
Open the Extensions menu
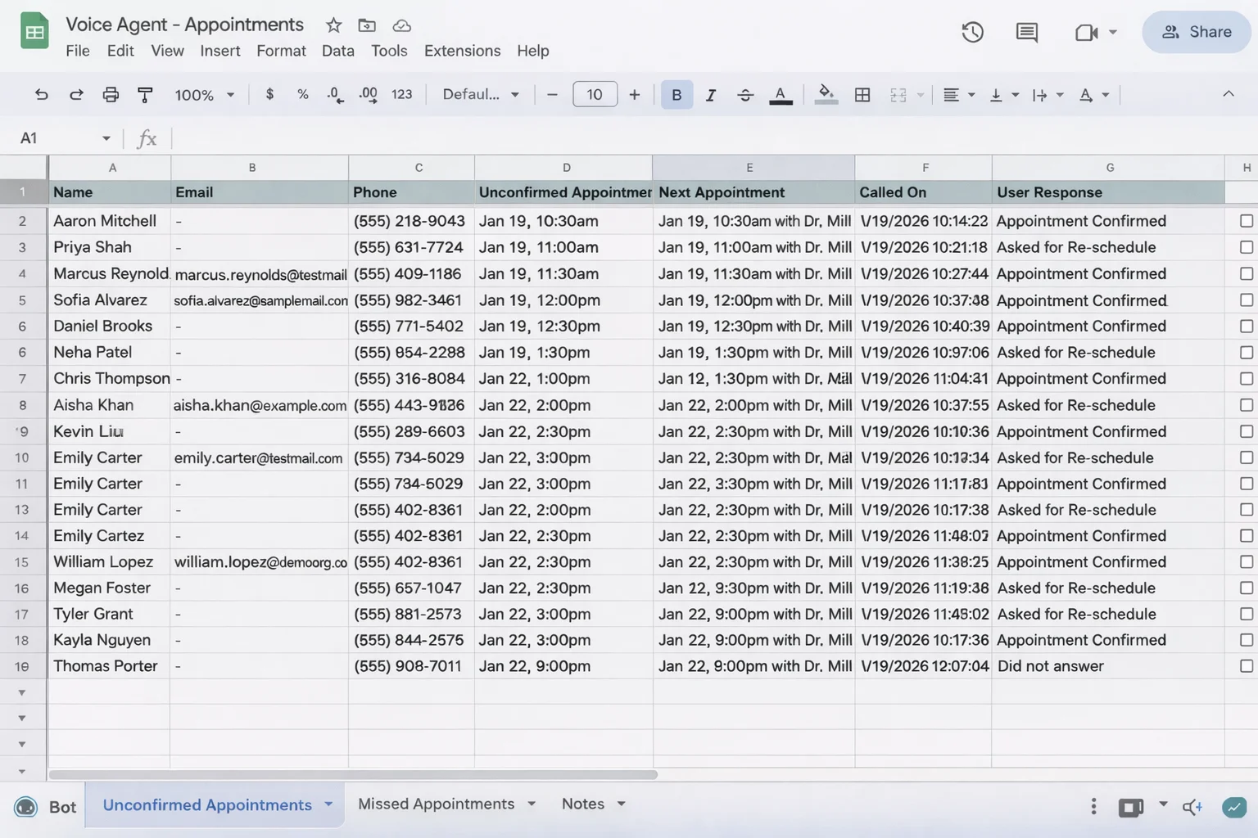462,51
